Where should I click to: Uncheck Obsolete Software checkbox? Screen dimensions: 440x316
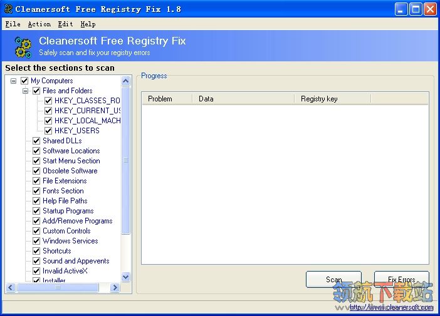point(36,171)
